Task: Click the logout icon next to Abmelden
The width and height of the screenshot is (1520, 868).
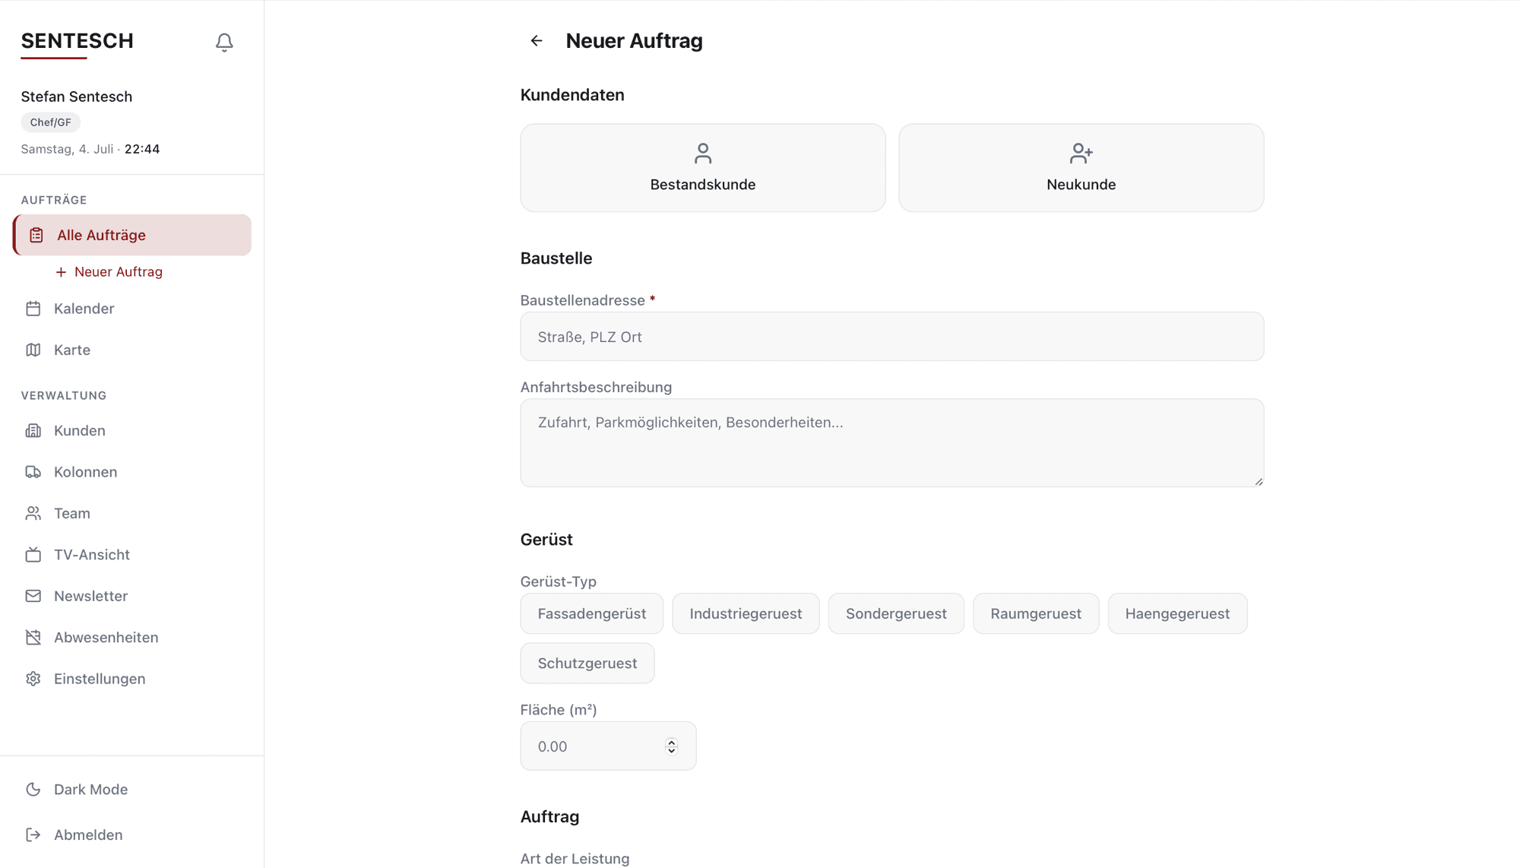Action: pyautogui.click(x=33, y=835)
